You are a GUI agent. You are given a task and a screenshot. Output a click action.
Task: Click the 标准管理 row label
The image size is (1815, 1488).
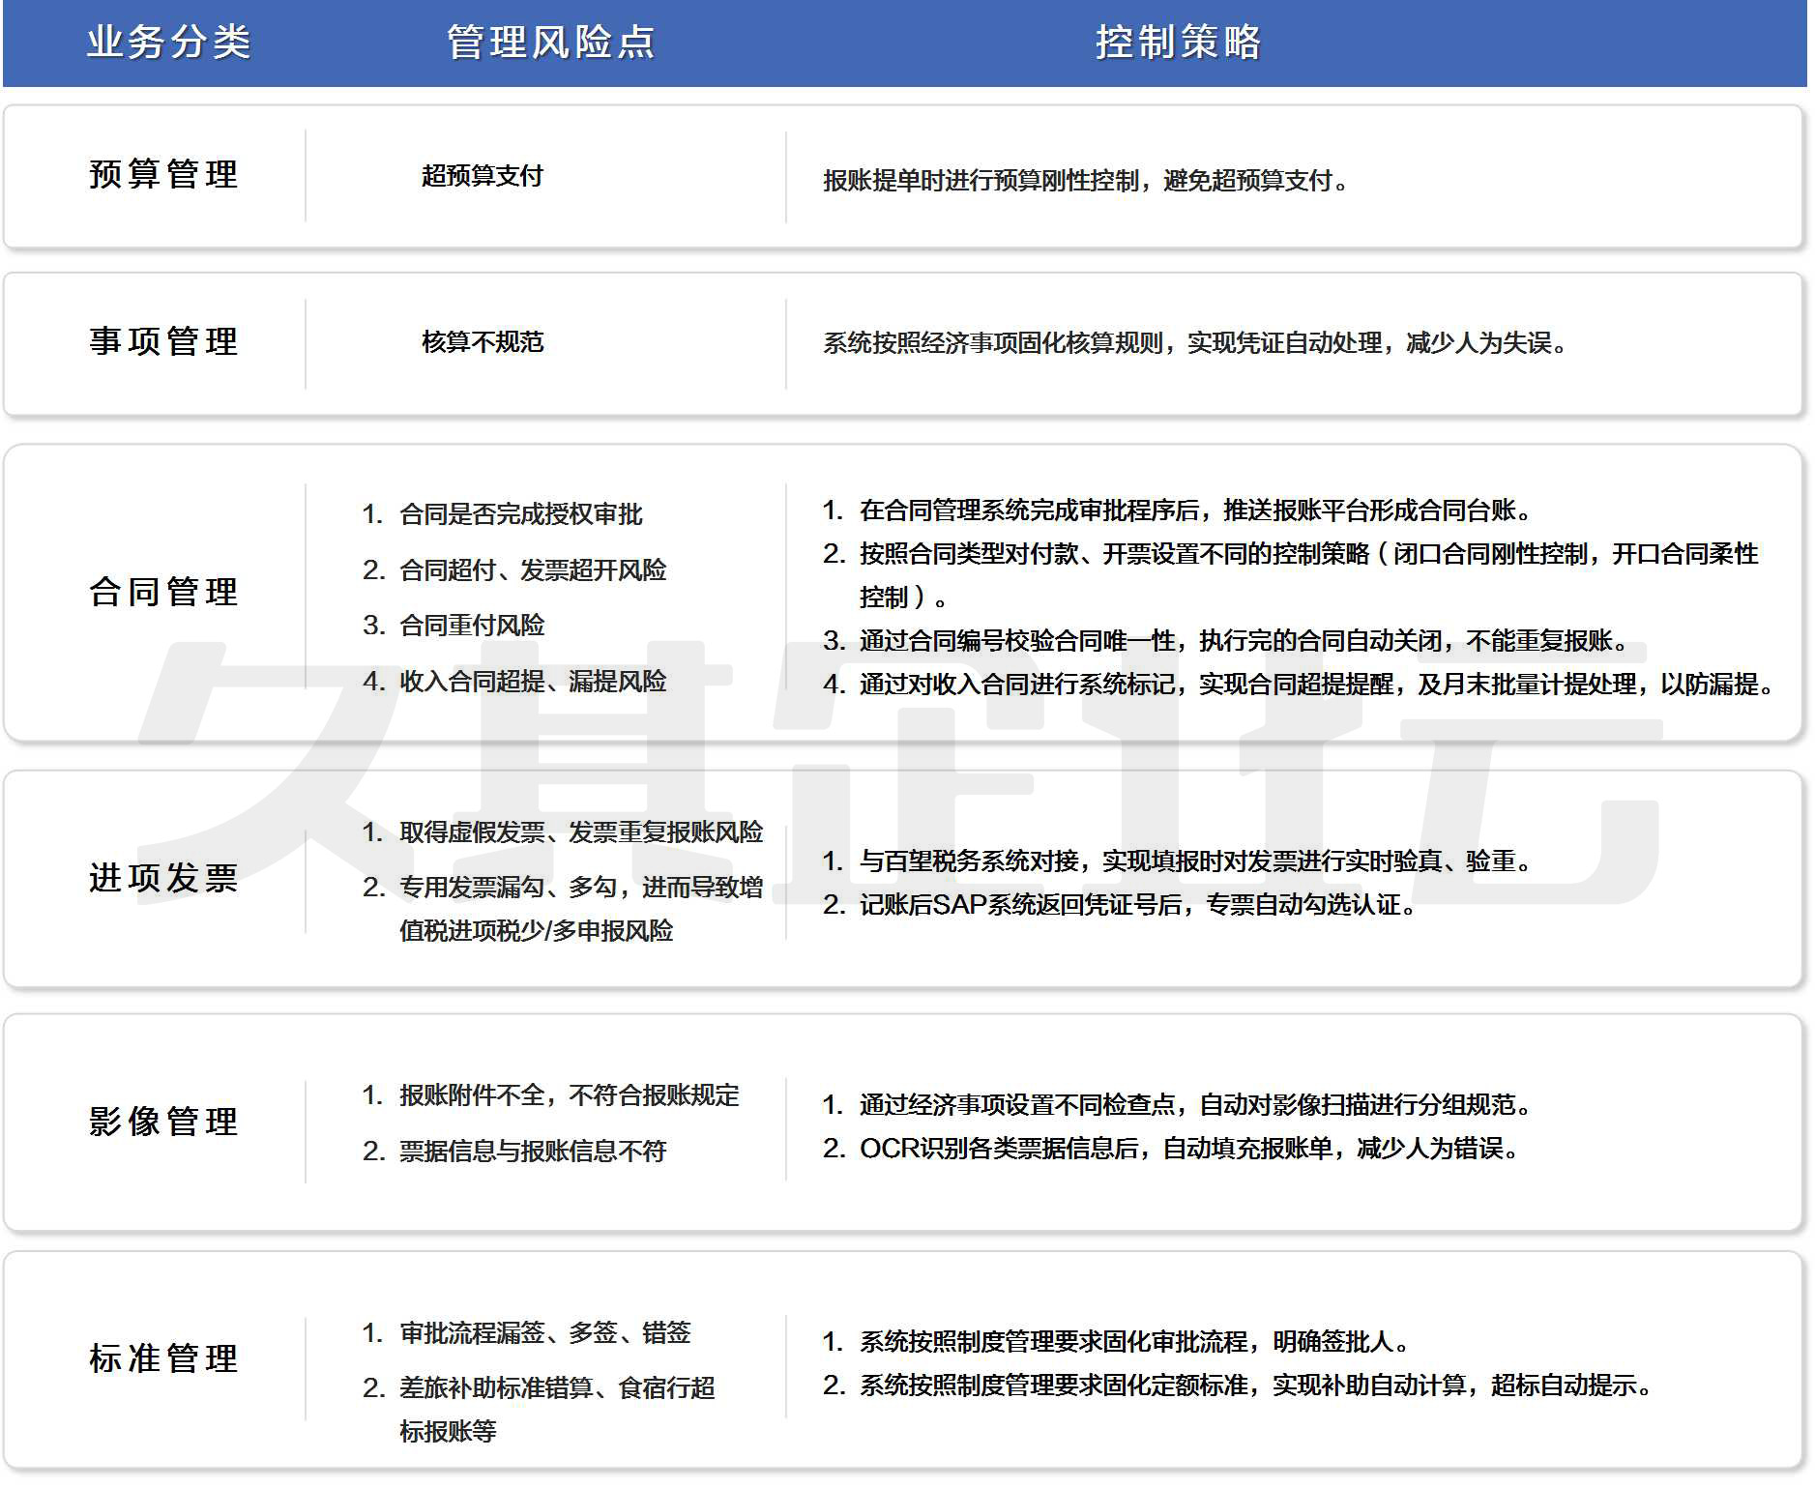pos(163,1359)
